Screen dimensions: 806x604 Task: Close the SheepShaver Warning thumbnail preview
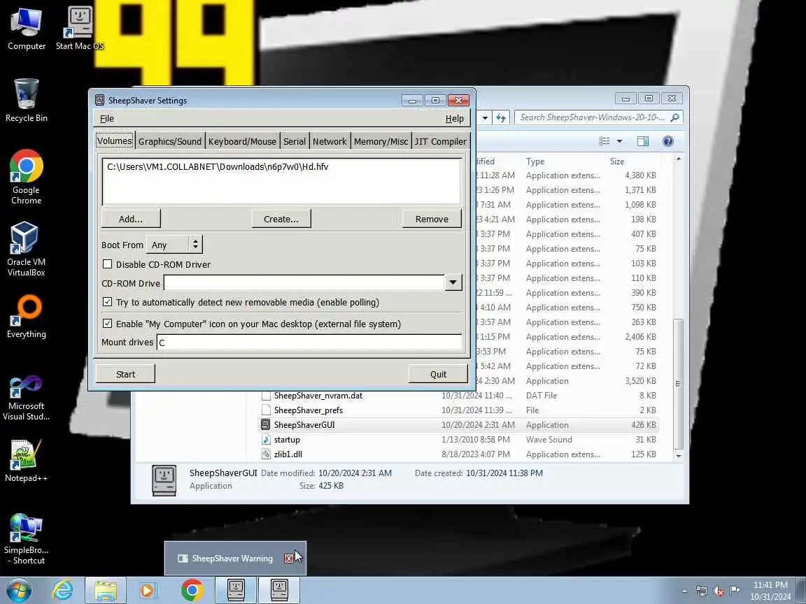tap(289, 559)
